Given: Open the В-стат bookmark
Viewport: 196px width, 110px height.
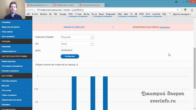Looking at the screenshot, I should [35, 14].
